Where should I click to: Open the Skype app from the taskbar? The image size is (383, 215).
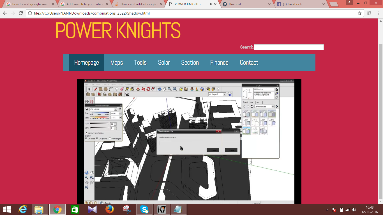pos(144,209)
